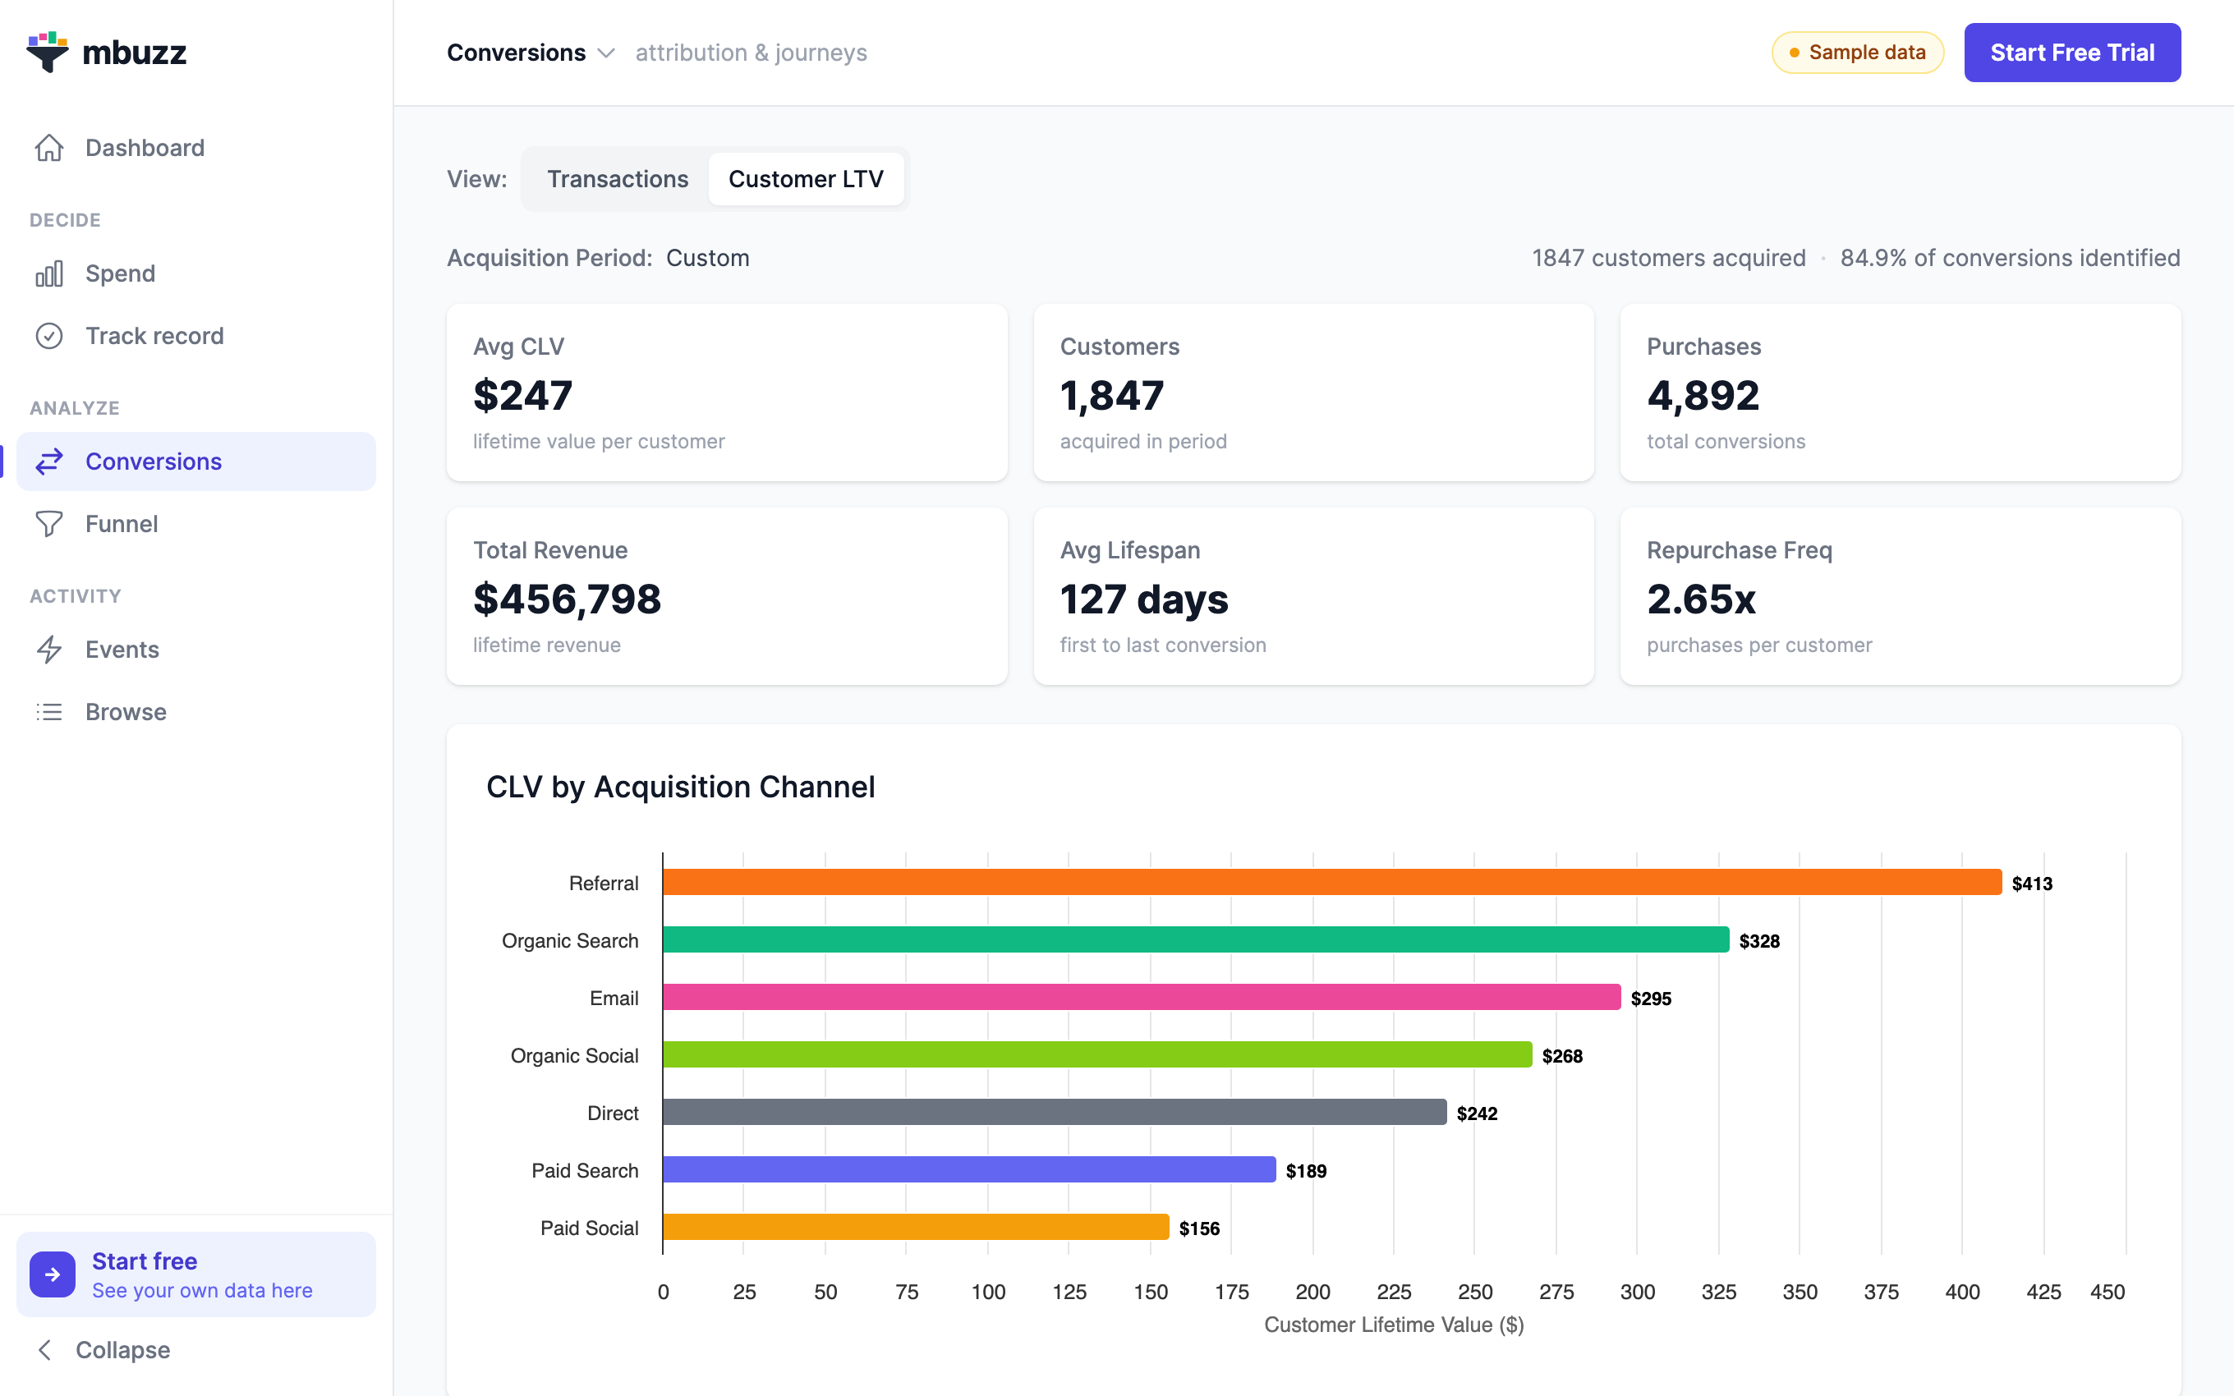Click the Start Free Trial button

[x=2072, y=53]
